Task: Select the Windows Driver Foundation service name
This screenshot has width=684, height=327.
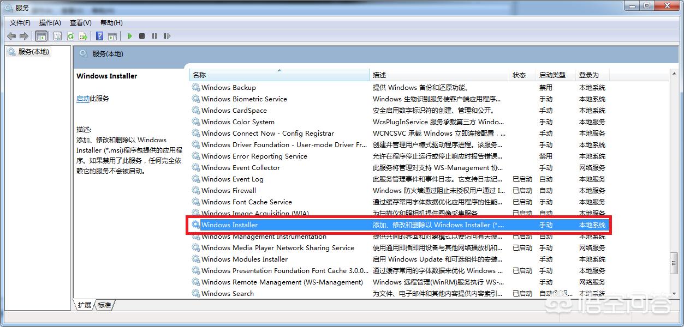Action: coord(284,144)
